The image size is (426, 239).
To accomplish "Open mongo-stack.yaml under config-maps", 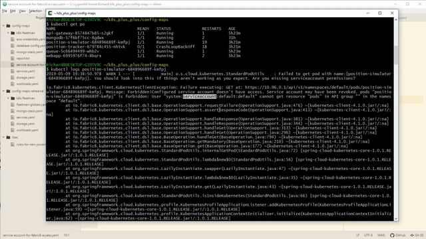I will [x=29, y=52].
